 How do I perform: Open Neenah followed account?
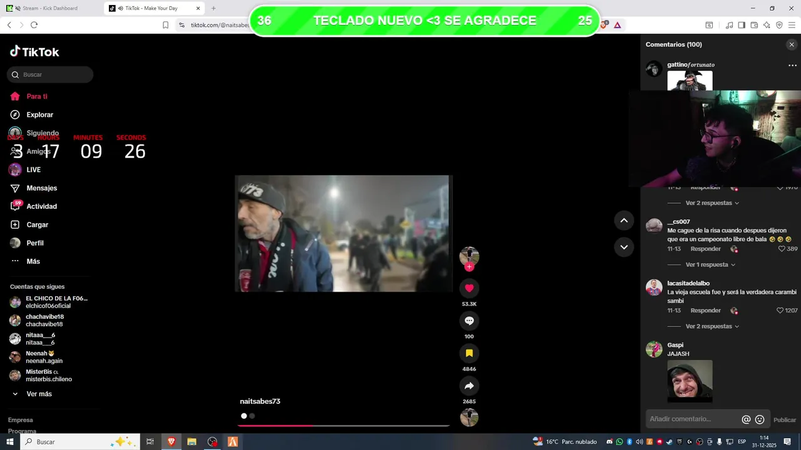[x=36, y=357]
